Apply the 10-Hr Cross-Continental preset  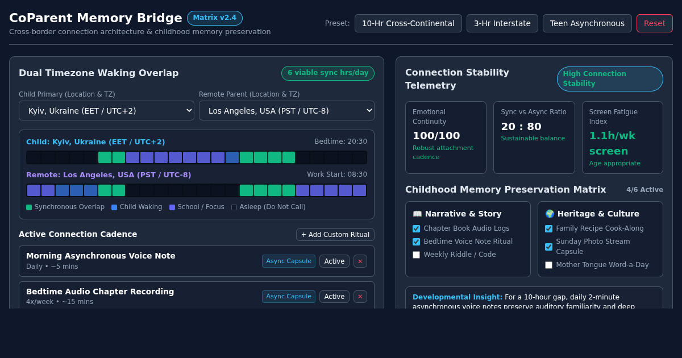(x=408, y=23)
